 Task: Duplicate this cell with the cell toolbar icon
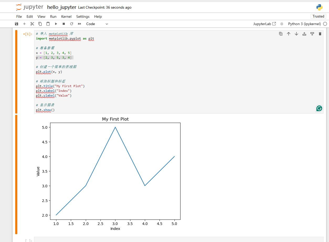[x=281, y=34]
